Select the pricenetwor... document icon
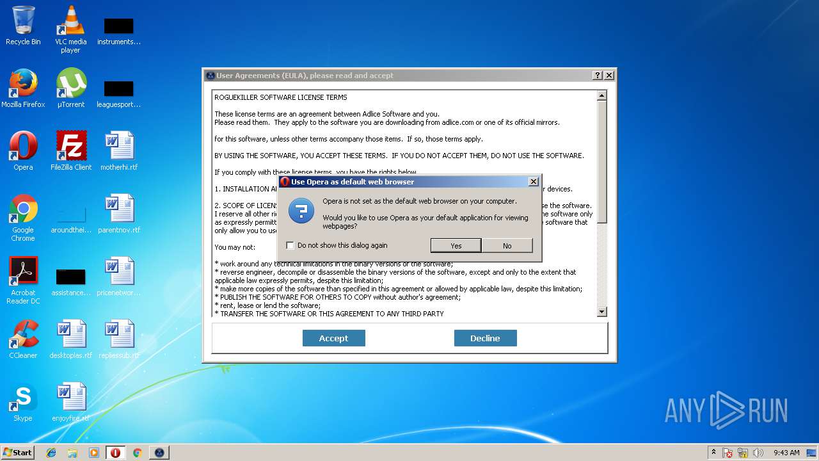 point(119,277)
